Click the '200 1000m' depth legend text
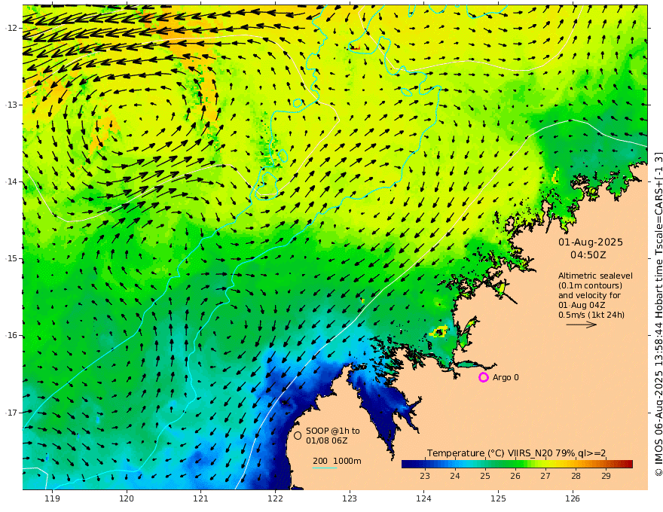 [x=337, y=461]
